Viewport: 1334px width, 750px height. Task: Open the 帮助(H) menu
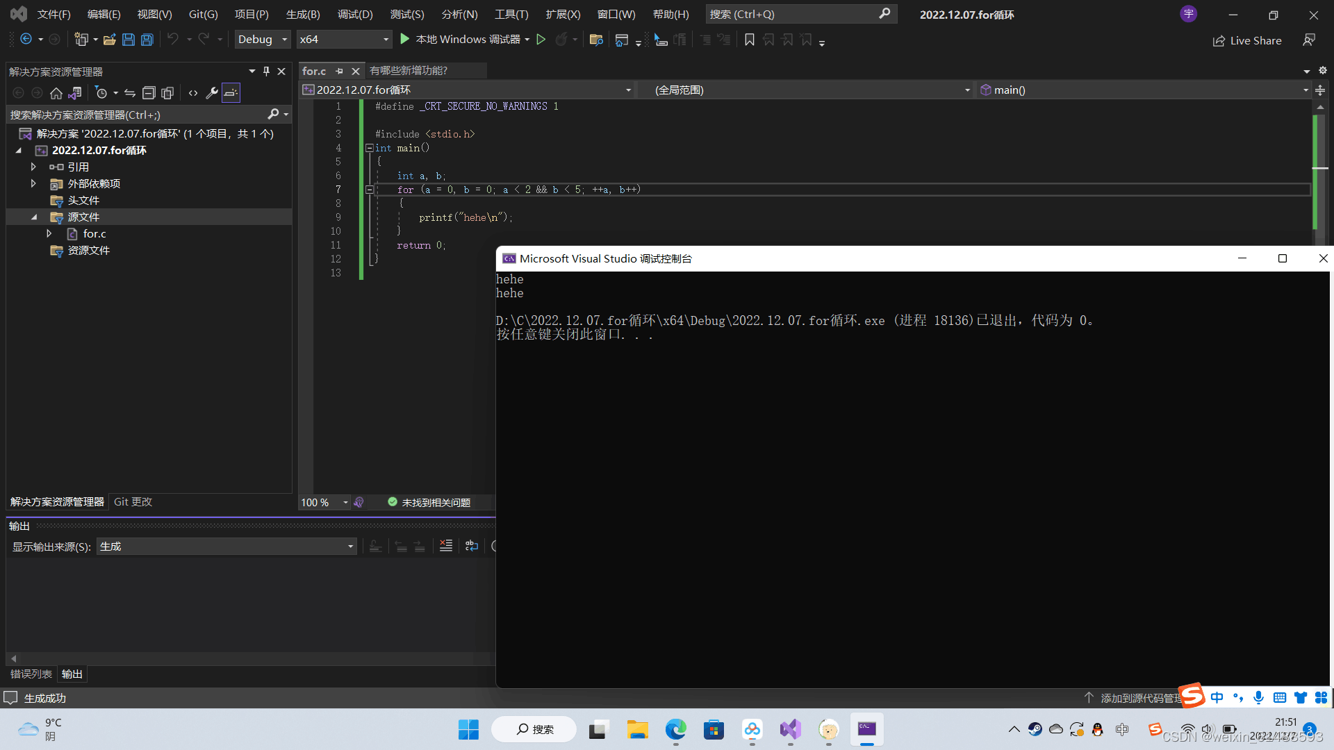pyautogui.click(x=671, y=14)
